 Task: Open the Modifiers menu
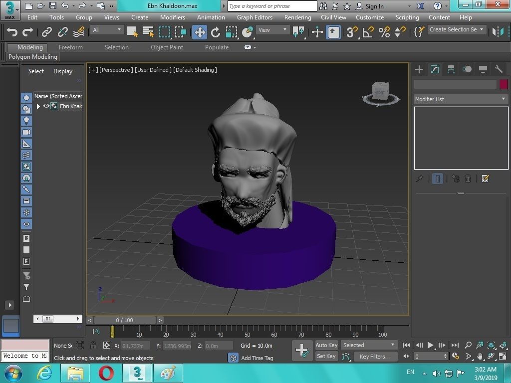pos(173,17)
